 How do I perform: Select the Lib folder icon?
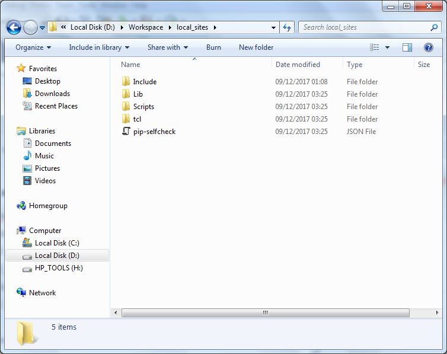(x=126, y=94)
